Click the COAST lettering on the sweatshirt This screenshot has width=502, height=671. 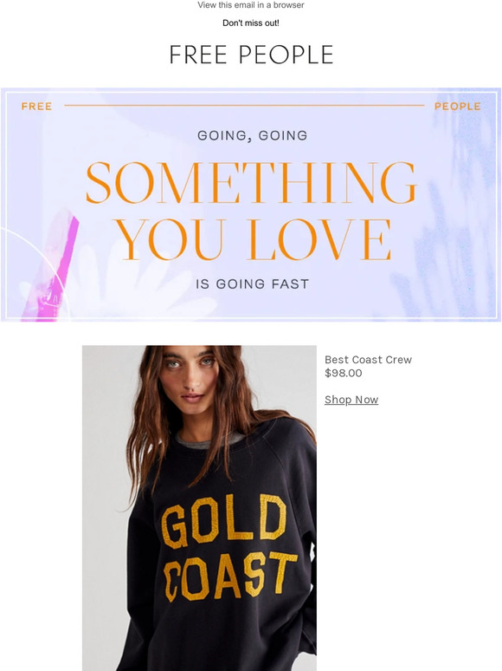[230, 576]
